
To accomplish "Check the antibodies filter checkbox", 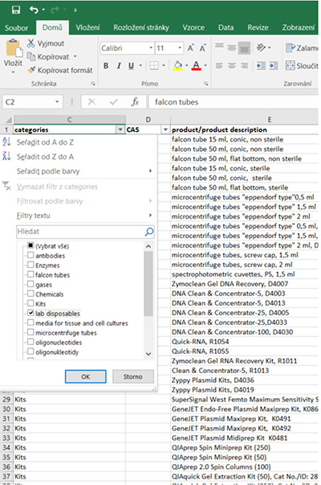I will [x=30, y=255].
